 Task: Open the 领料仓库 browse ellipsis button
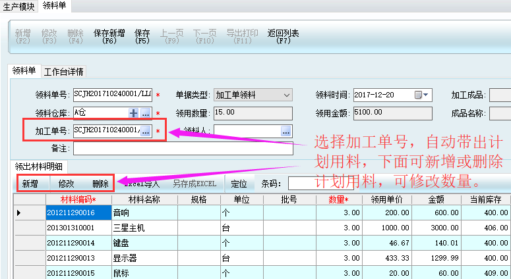145,113
